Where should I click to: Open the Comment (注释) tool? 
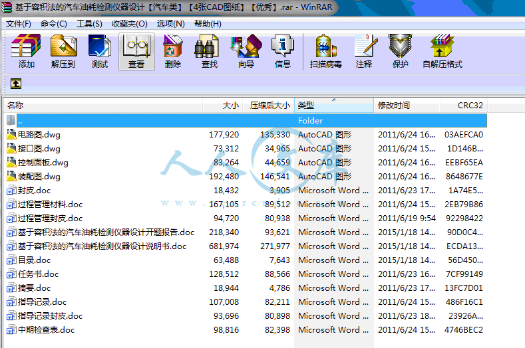click(x=364, y=52)
